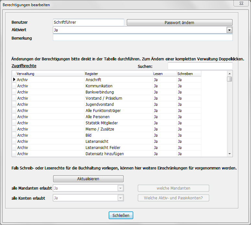Click the Schreiben column header
Viewport: 251px width, 225px height.
tap(189, 74)
